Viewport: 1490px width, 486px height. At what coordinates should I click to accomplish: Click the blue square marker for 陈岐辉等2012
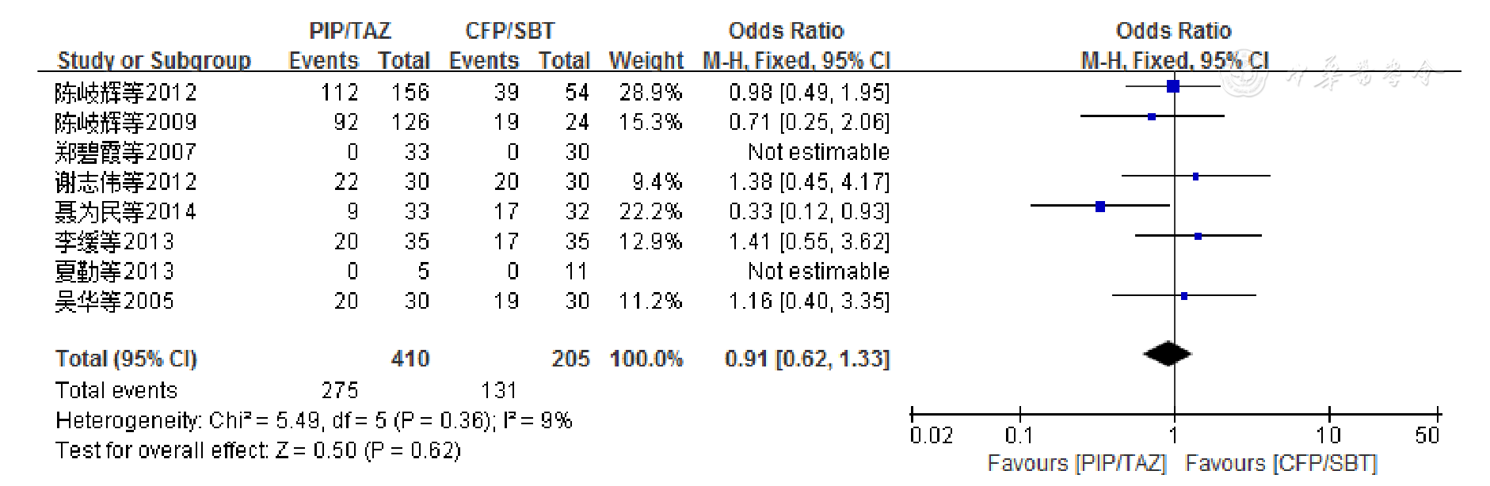pos(1173,86)
